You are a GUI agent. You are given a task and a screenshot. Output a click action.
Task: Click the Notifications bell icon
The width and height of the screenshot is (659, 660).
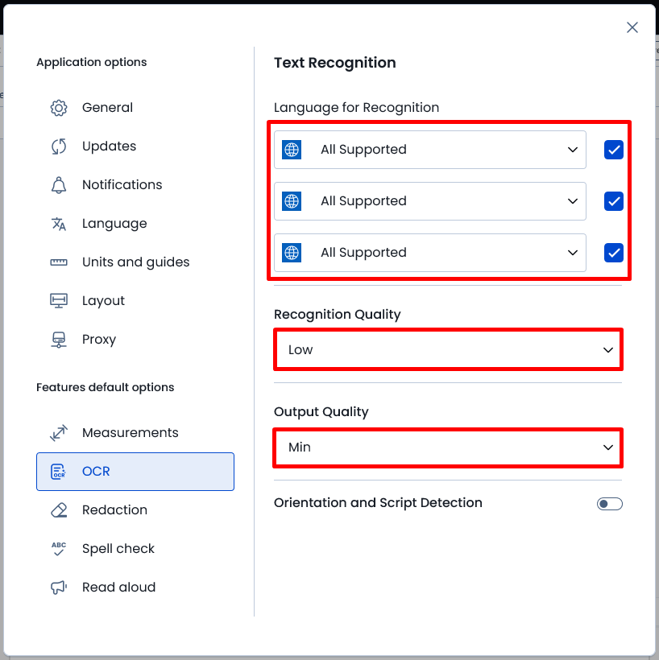(59, 185)
